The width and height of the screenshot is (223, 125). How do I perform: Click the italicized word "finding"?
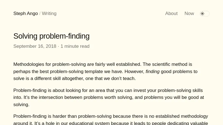(x=152, y=72)
